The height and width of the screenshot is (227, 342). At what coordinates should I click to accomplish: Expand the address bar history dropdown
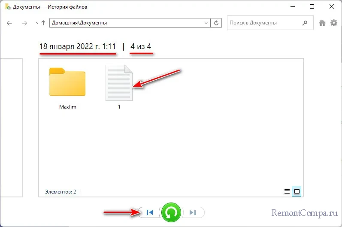click(206, 23)
